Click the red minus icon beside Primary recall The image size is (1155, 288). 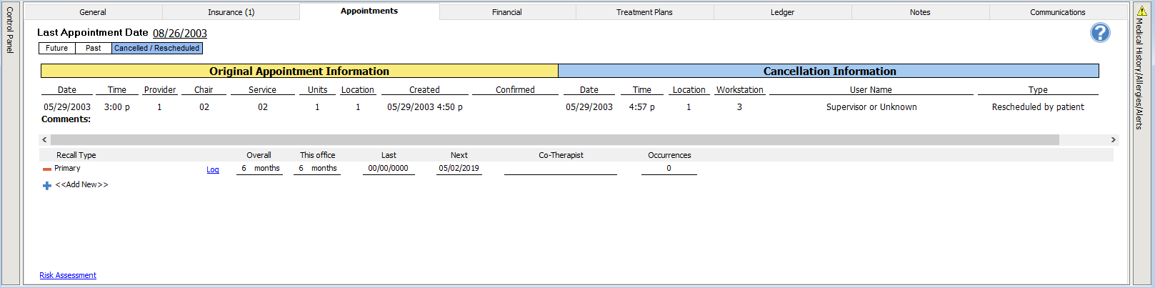point(46,169)
